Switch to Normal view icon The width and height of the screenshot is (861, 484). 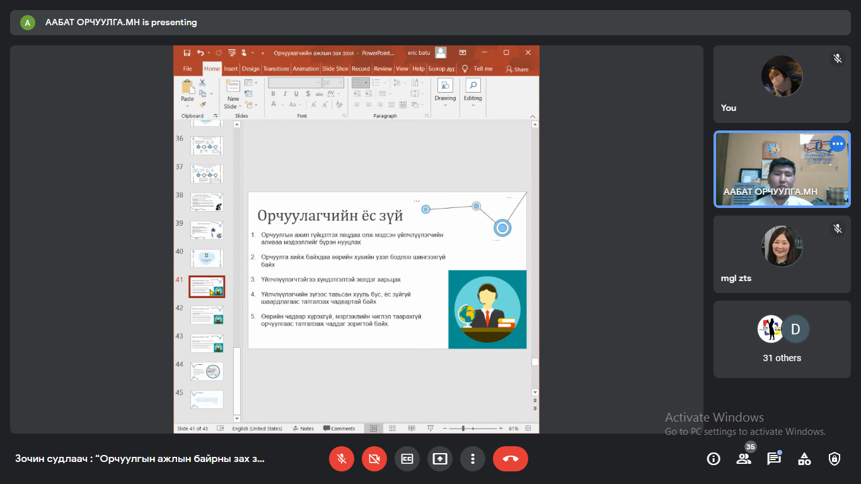374,429
